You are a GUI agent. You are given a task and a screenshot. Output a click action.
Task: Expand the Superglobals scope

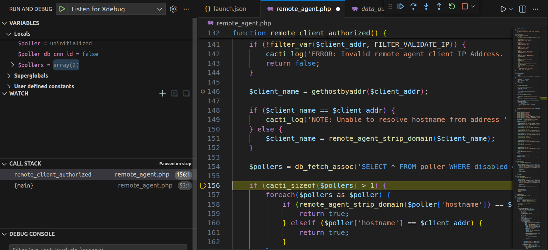point(9,76)
